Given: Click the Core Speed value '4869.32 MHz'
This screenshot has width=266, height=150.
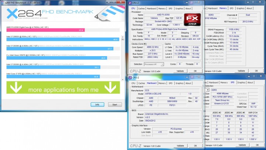Looking at the screenshot, I should click(153, 47).
